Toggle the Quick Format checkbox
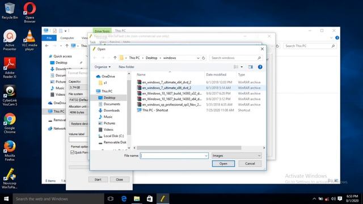Image resolution: width=363 pixels, height=204 pixels. point(72,152)
